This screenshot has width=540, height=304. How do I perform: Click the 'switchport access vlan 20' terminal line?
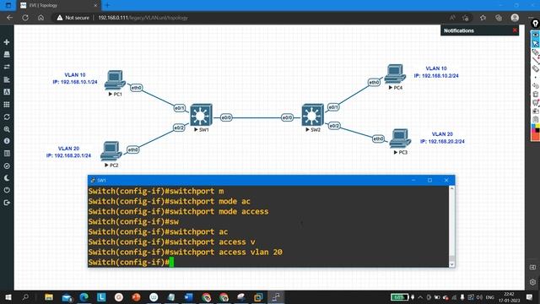[x=186, y=252]
